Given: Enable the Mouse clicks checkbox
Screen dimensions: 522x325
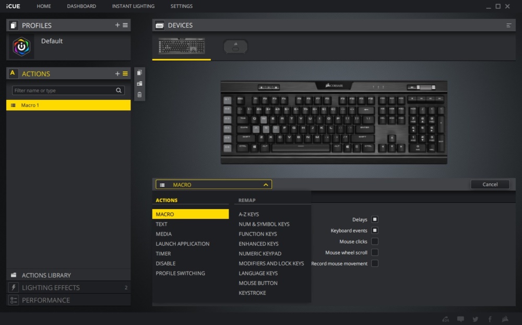Looking at the screenshot, I should coord(374,241).
